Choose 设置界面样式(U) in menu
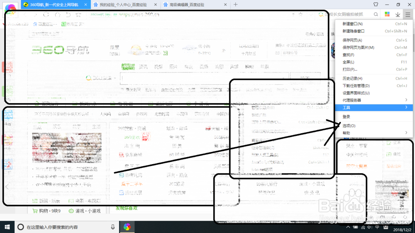415x233 pixels. (374, 93)
